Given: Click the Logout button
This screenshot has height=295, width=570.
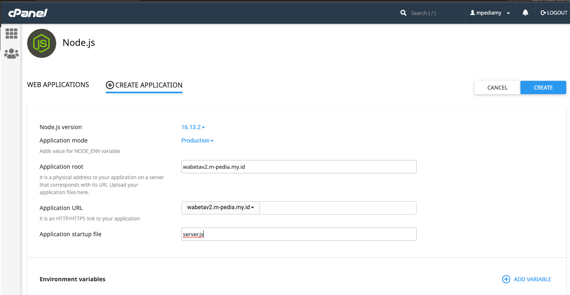Looking at the screenshot, I should [554, 13].
